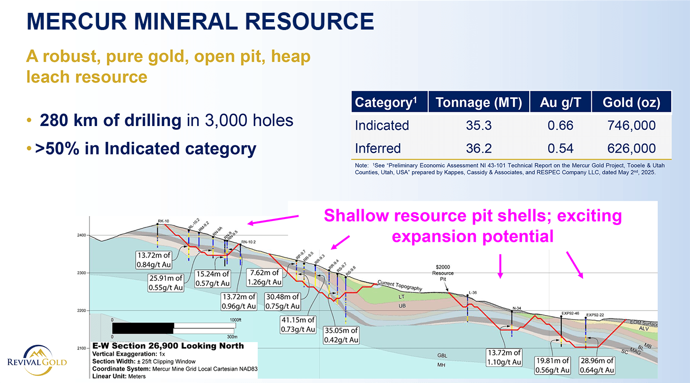
Task: Click the magenta arrow pointing toward EXP92-22
Action: [x=574, y=265]
